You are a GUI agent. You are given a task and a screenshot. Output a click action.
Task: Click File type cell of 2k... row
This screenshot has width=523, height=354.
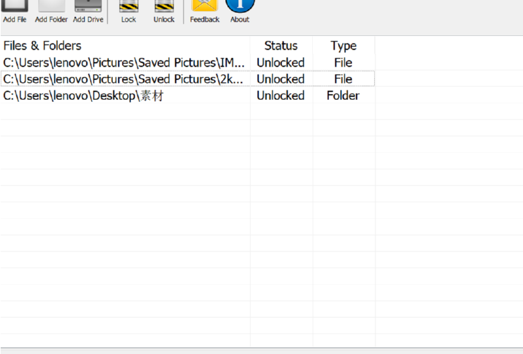[343, 79]
